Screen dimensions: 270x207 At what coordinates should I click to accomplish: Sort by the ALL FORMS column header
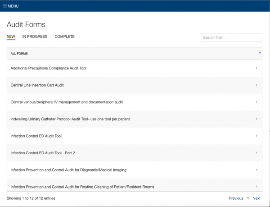tap(135, 54)
